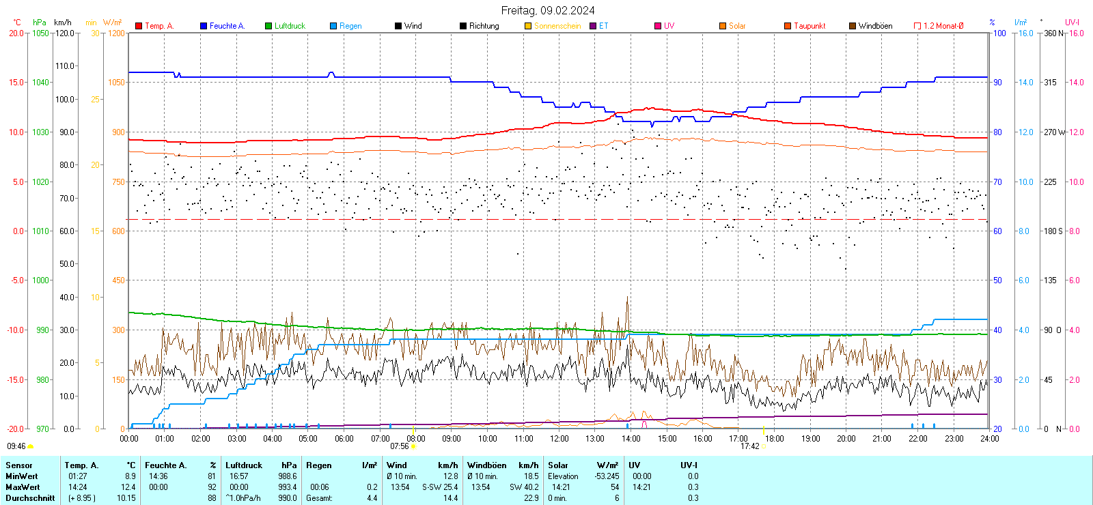The width and height of the screenshot is (1093, 505).
Task: Click the Taupunkt legend label
Action: point(810,26)
